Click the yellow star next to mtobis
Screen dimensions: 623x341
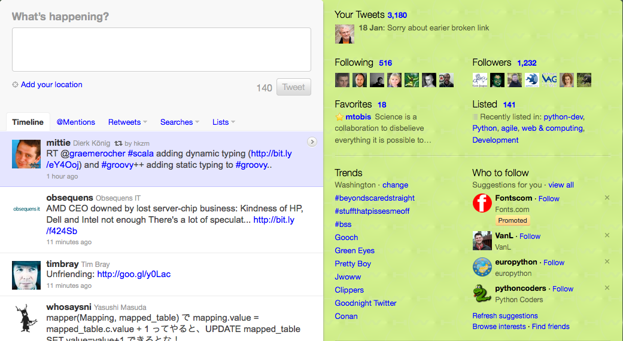click(339, 117)
